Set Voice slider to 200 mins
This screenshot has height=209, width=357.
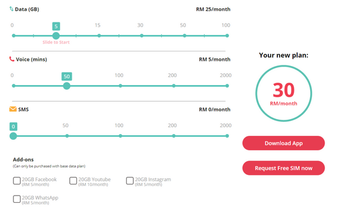173,86
